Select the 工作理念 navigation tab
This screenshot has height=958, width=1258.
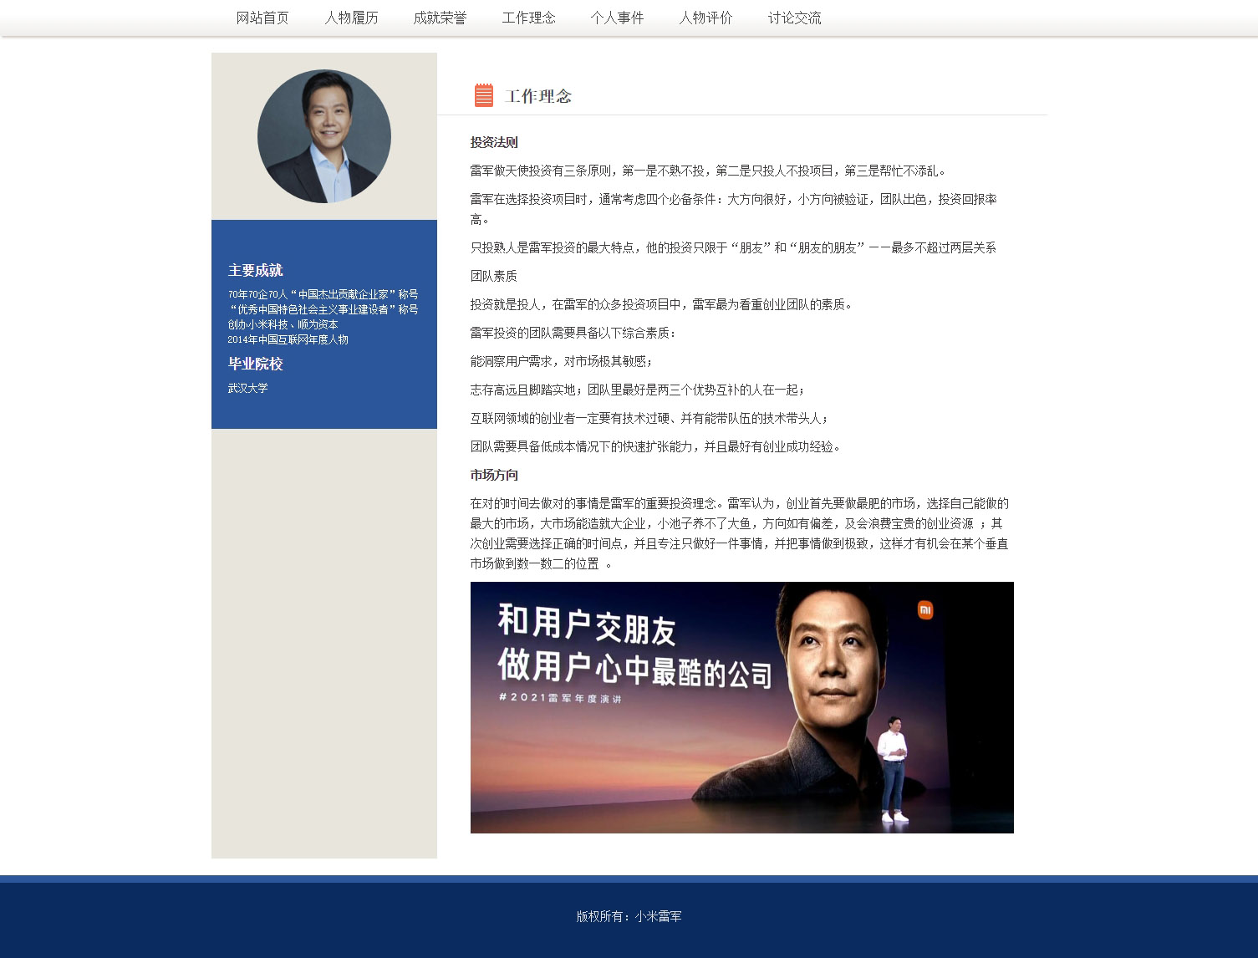pos(528,18)
